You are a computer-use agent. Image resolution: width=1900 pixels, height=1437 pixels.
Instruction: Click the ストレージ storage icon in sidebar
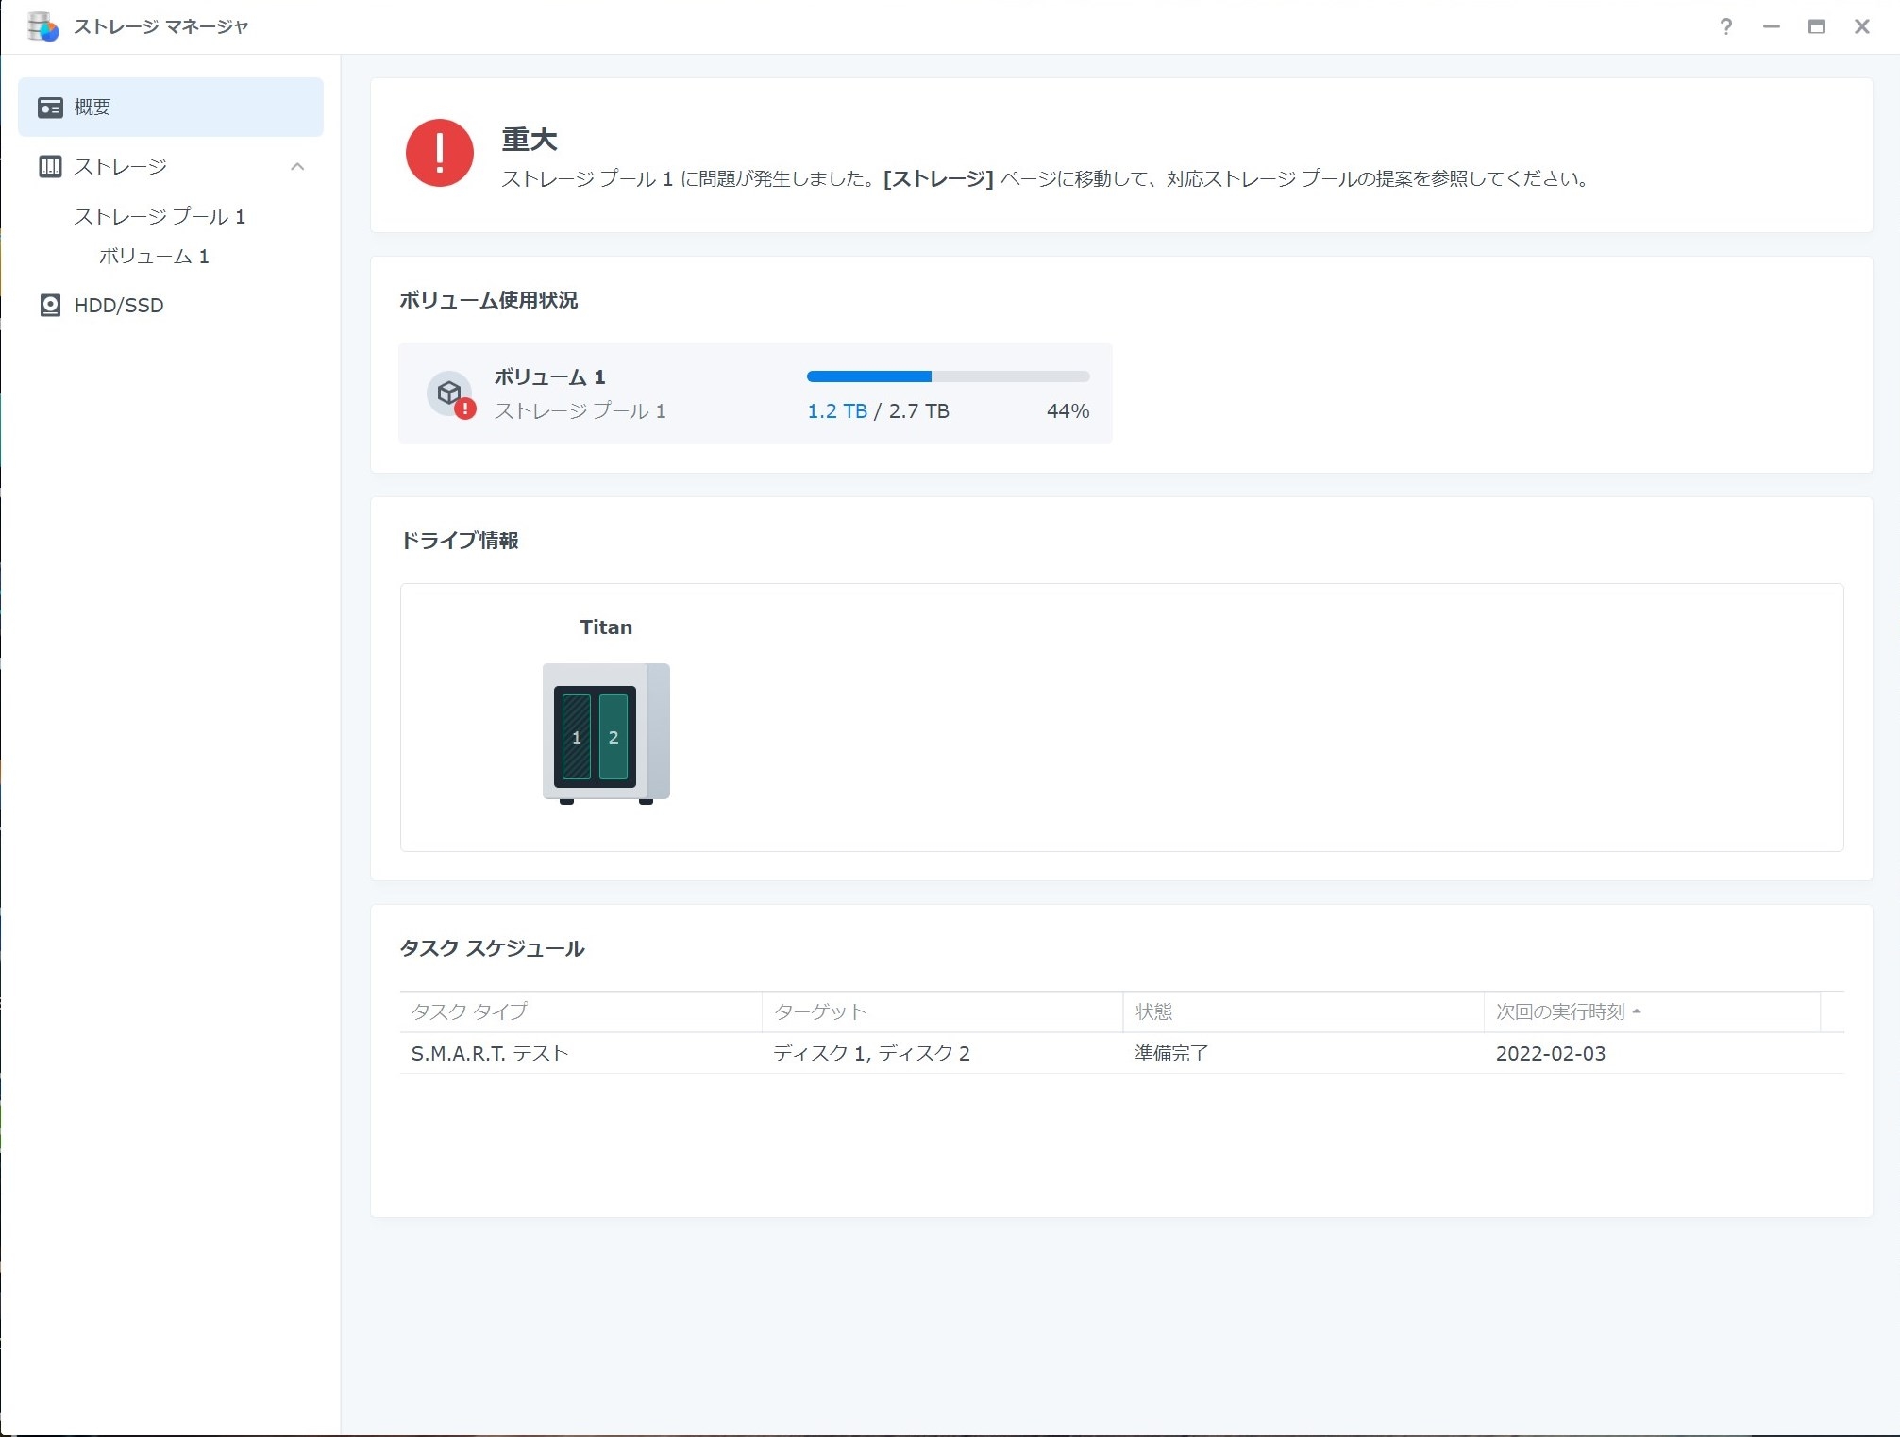50,167
